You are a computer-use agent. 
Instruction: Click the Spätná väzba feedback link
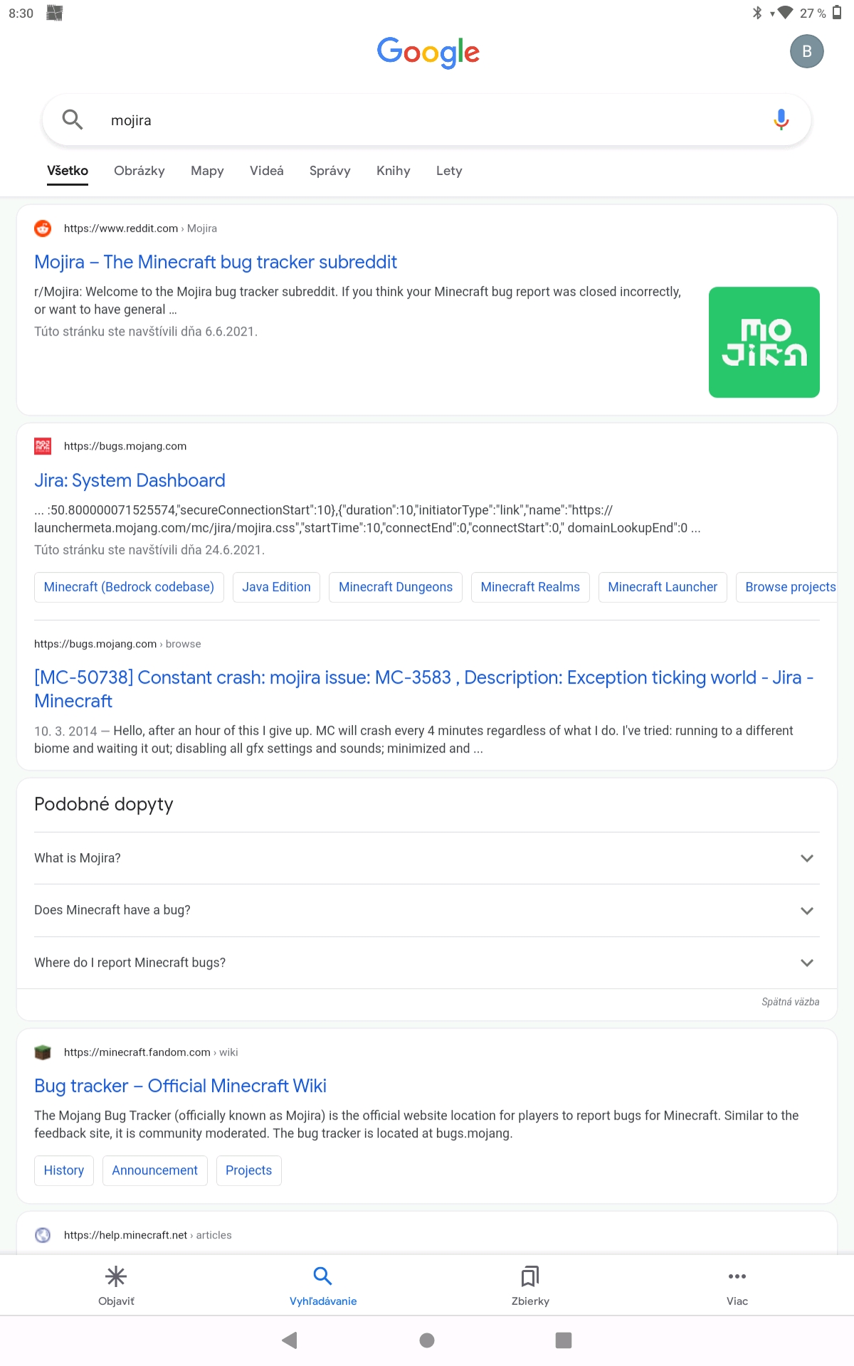pyautogui.click(x=790, y=1002)
